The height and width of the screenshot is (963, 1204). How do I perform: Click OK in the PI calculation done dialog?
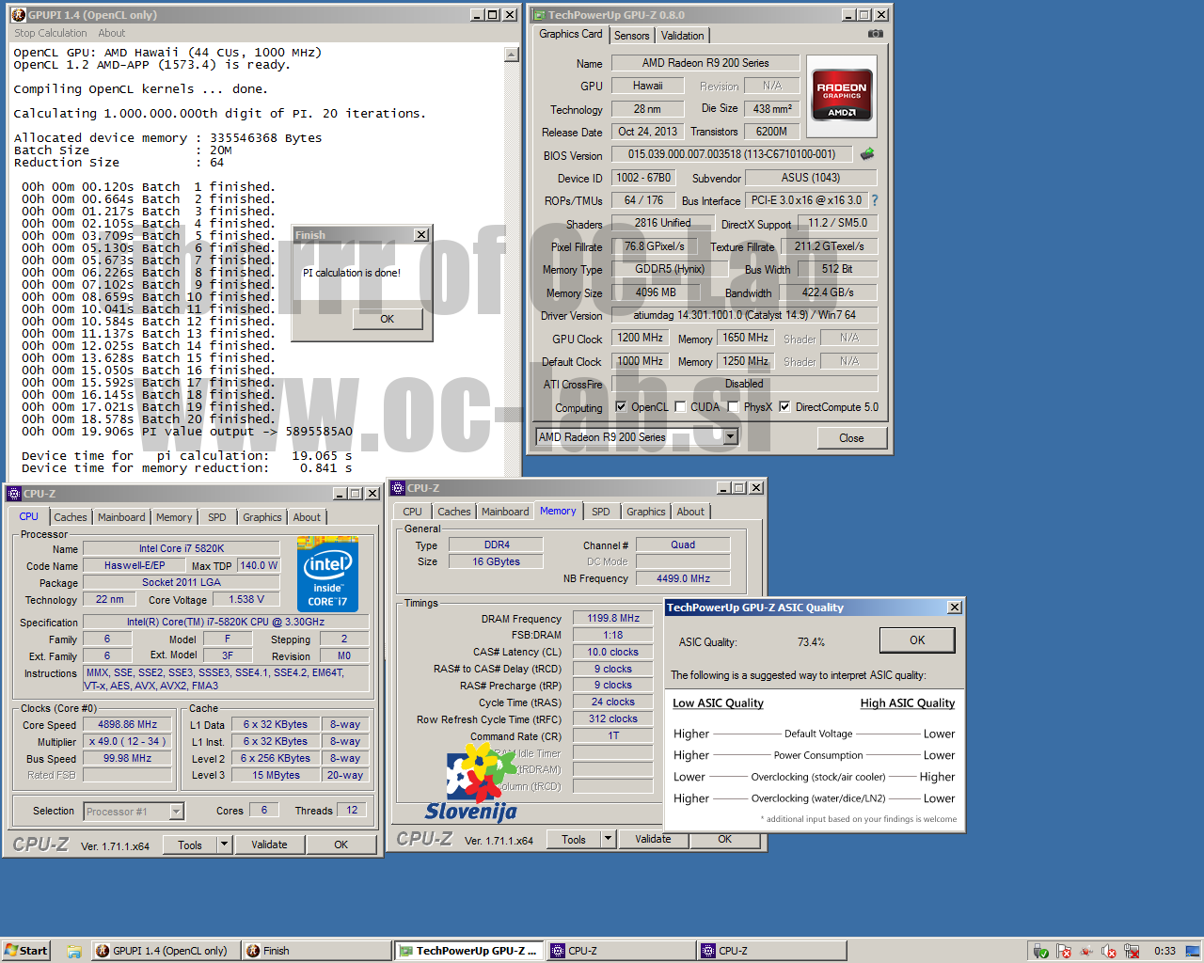click(x=388, y=319)
